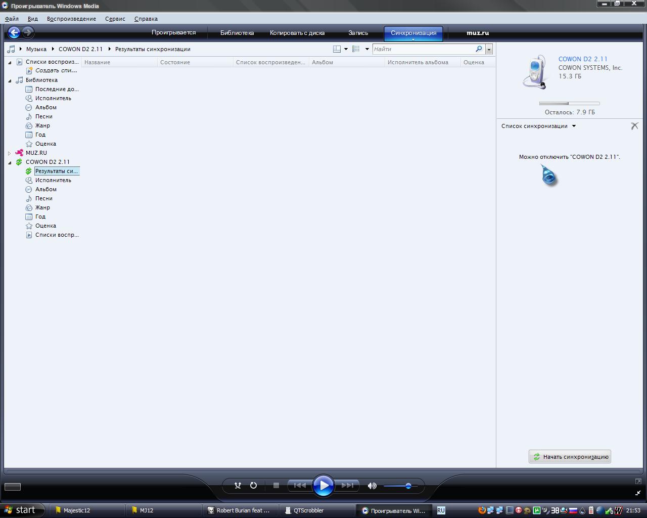
Task: Open the Синхронизация tab
Action: pos(413,33)
